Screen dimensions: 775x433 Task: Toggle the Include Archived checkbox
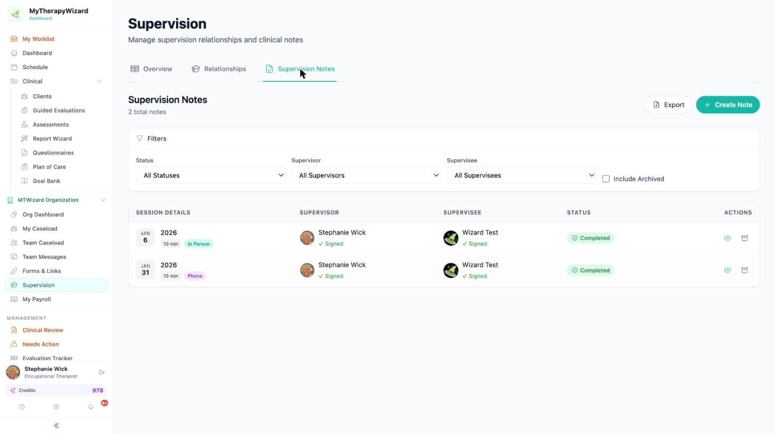click(x=606, y=179)
